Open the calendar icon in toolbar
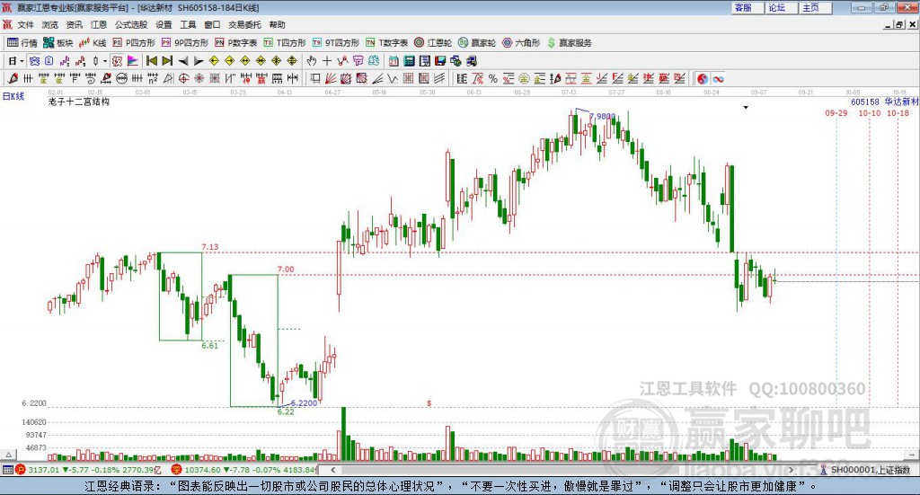The image size is (920, 495). coord(394,61)
